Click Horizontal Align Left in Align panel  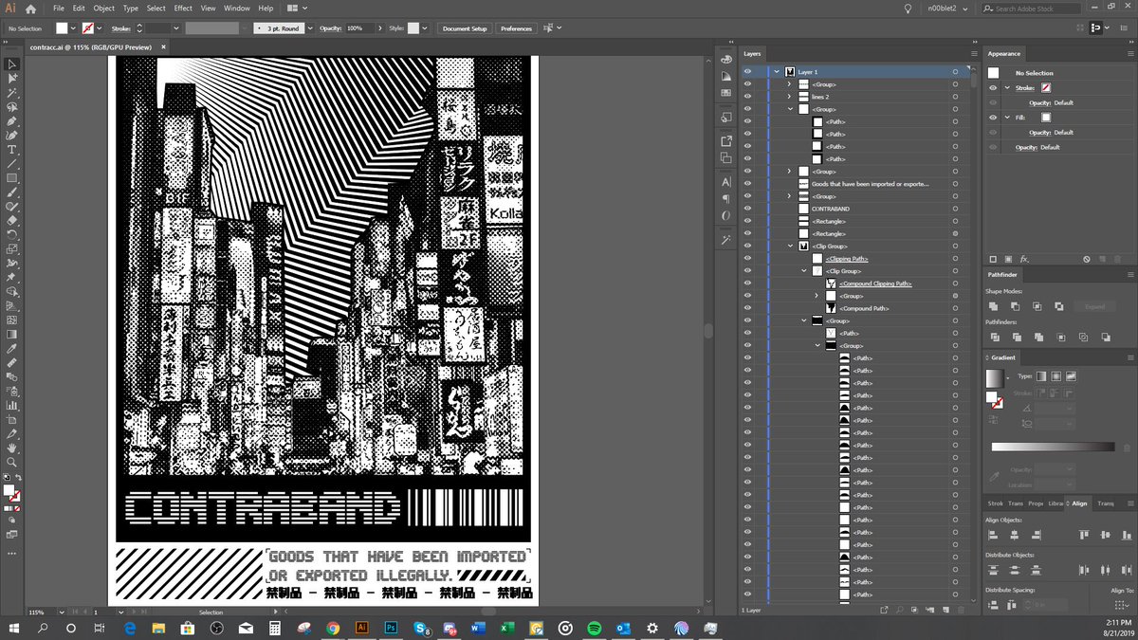pos(993,536)
